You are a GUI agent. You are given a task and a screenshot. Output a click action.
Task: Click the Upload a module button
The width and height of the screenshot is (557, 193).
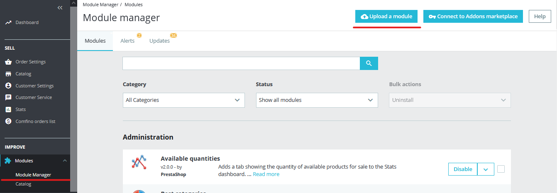(x=387, y=17)
